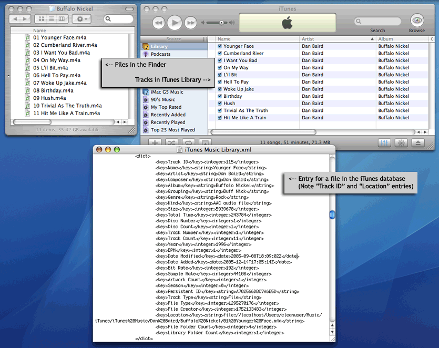The height and width of the screenshot is (348, 439).
Task: Uncheck the Birthday track checkbox
Action: (220, 96)
